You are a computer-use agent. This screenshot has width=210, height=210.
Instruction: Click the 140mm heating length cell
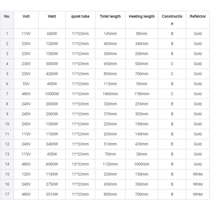tap(142, 134)
